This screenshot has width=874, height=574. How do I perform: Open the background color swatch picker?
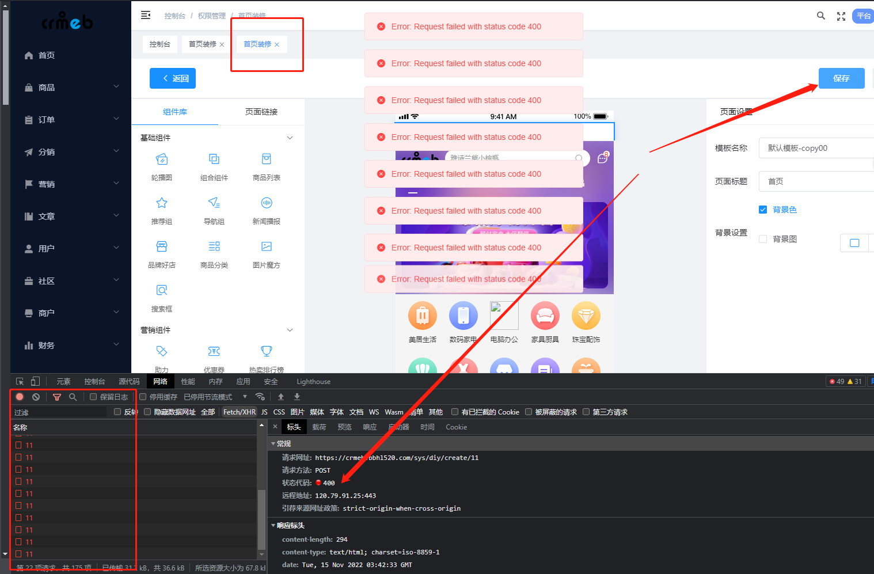click(x=854, y=243)
